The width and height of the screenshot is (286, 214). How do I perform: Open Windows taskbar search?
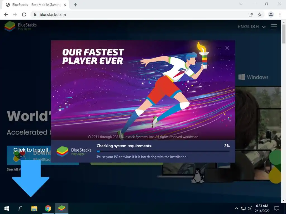tap(20, 208)
